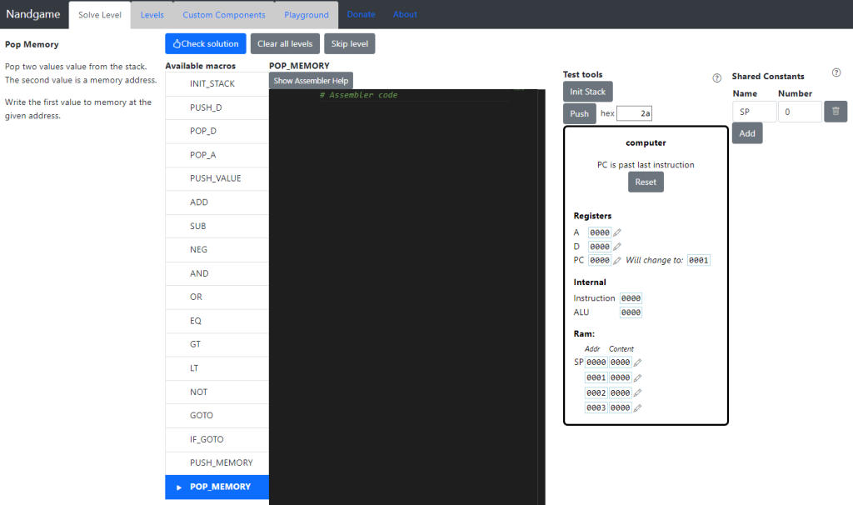The width and height of the screenshot is (853, 505).
Task: Open the About link
Action: [x=405, y=15]
